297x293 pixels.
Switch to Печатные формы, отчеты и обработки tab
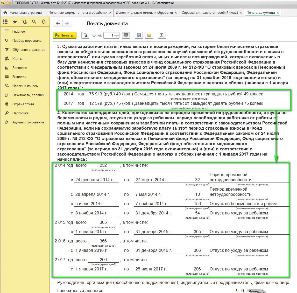click(78, 12)
